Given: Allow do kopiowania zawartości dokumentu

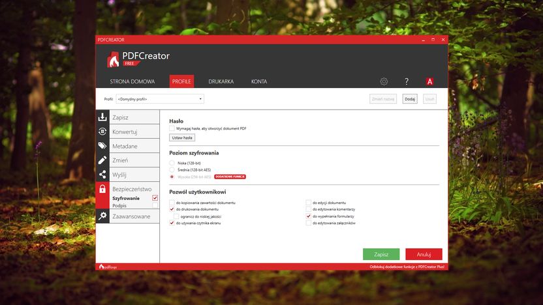Looking at the screenshot, I should (x=172, y=203).
